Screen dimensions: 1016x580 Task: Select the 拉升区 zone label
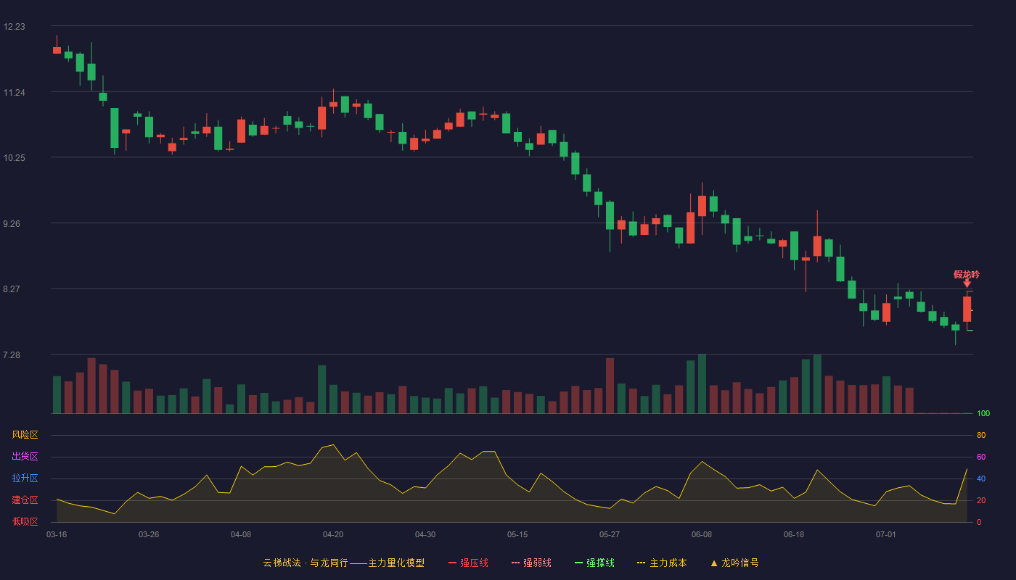point(25,478)
